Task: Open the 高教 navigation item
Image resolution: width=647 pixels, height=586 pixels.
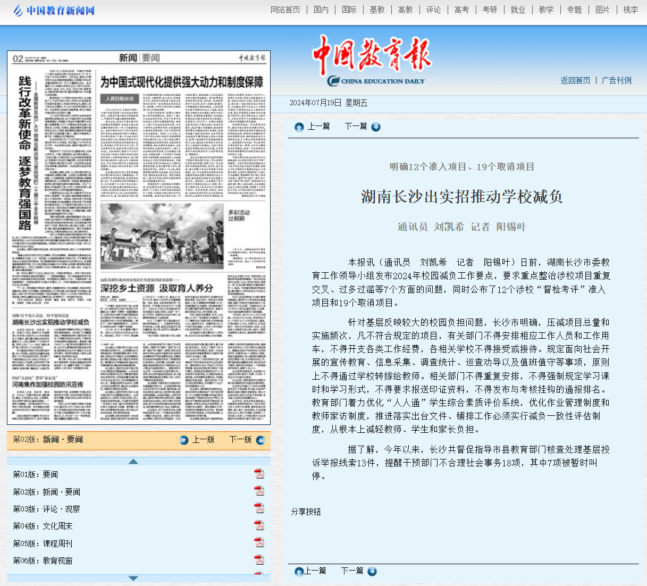Action: coord(406,10)
